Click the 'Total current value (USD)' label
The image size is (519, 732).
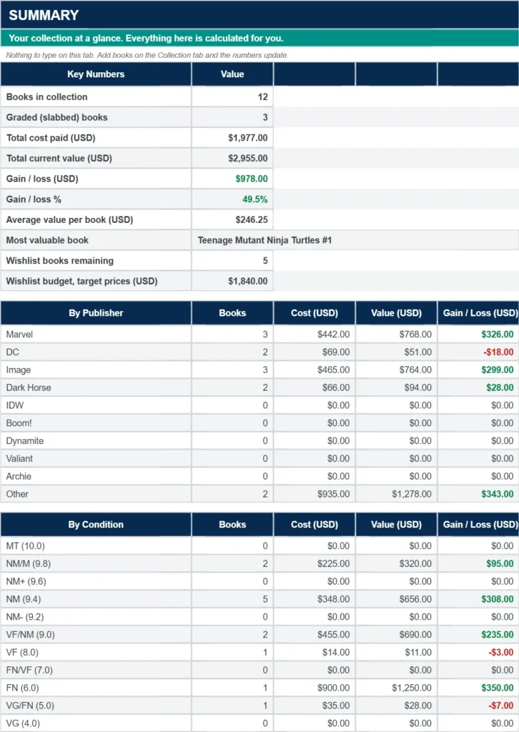(59, 158)
